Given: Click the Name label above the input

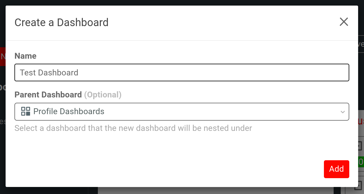Looking at the screenshot, I should pos(25,56).
